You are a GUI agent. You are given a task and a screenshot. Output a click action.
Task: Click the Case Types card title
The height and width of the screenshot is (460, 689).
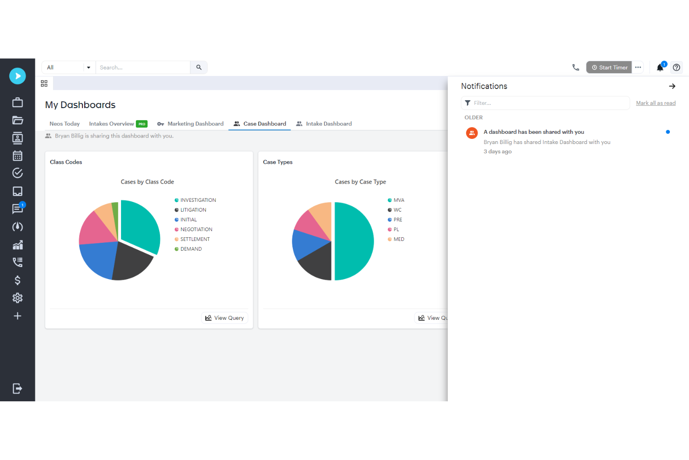point(278,162)
